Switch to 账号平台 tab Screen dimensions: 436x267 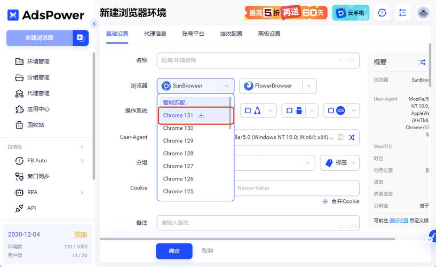click(x=193, y=34)
